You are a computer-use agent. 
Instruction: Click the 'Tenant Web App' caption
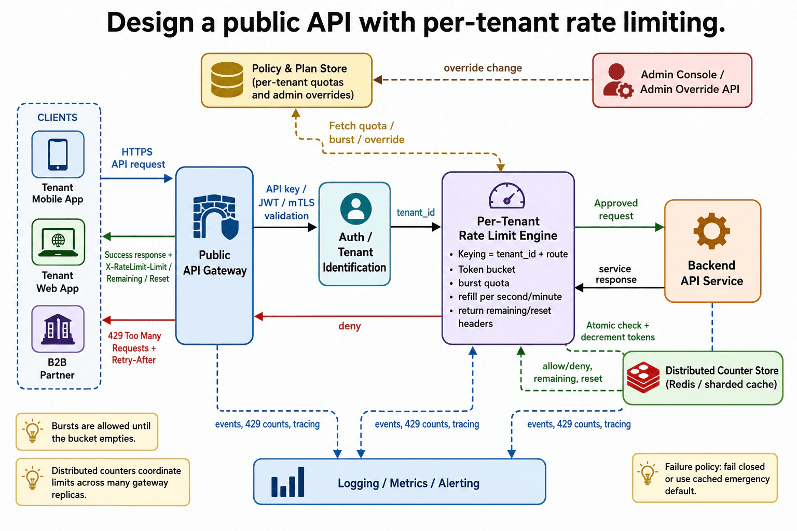(58, 282)
